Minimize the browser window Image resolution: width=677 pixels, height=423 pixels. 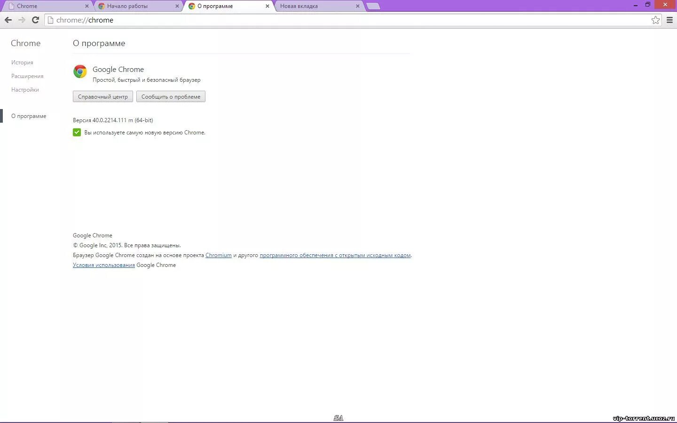(x=635, y=5)
